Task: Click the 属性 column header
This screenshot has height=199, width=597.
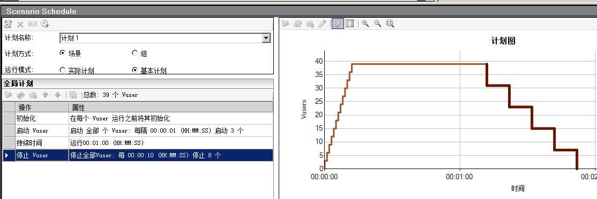Action: [170, 108]
